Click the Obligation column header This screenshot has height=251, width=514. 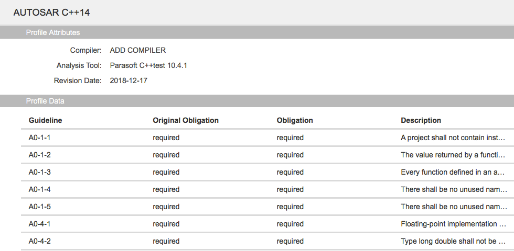[x=295, y=120]
